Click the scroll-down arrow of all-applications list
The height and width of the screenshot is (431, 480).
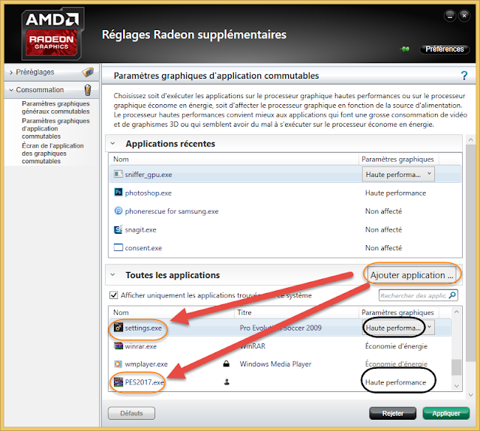click(x=457, y=386)
